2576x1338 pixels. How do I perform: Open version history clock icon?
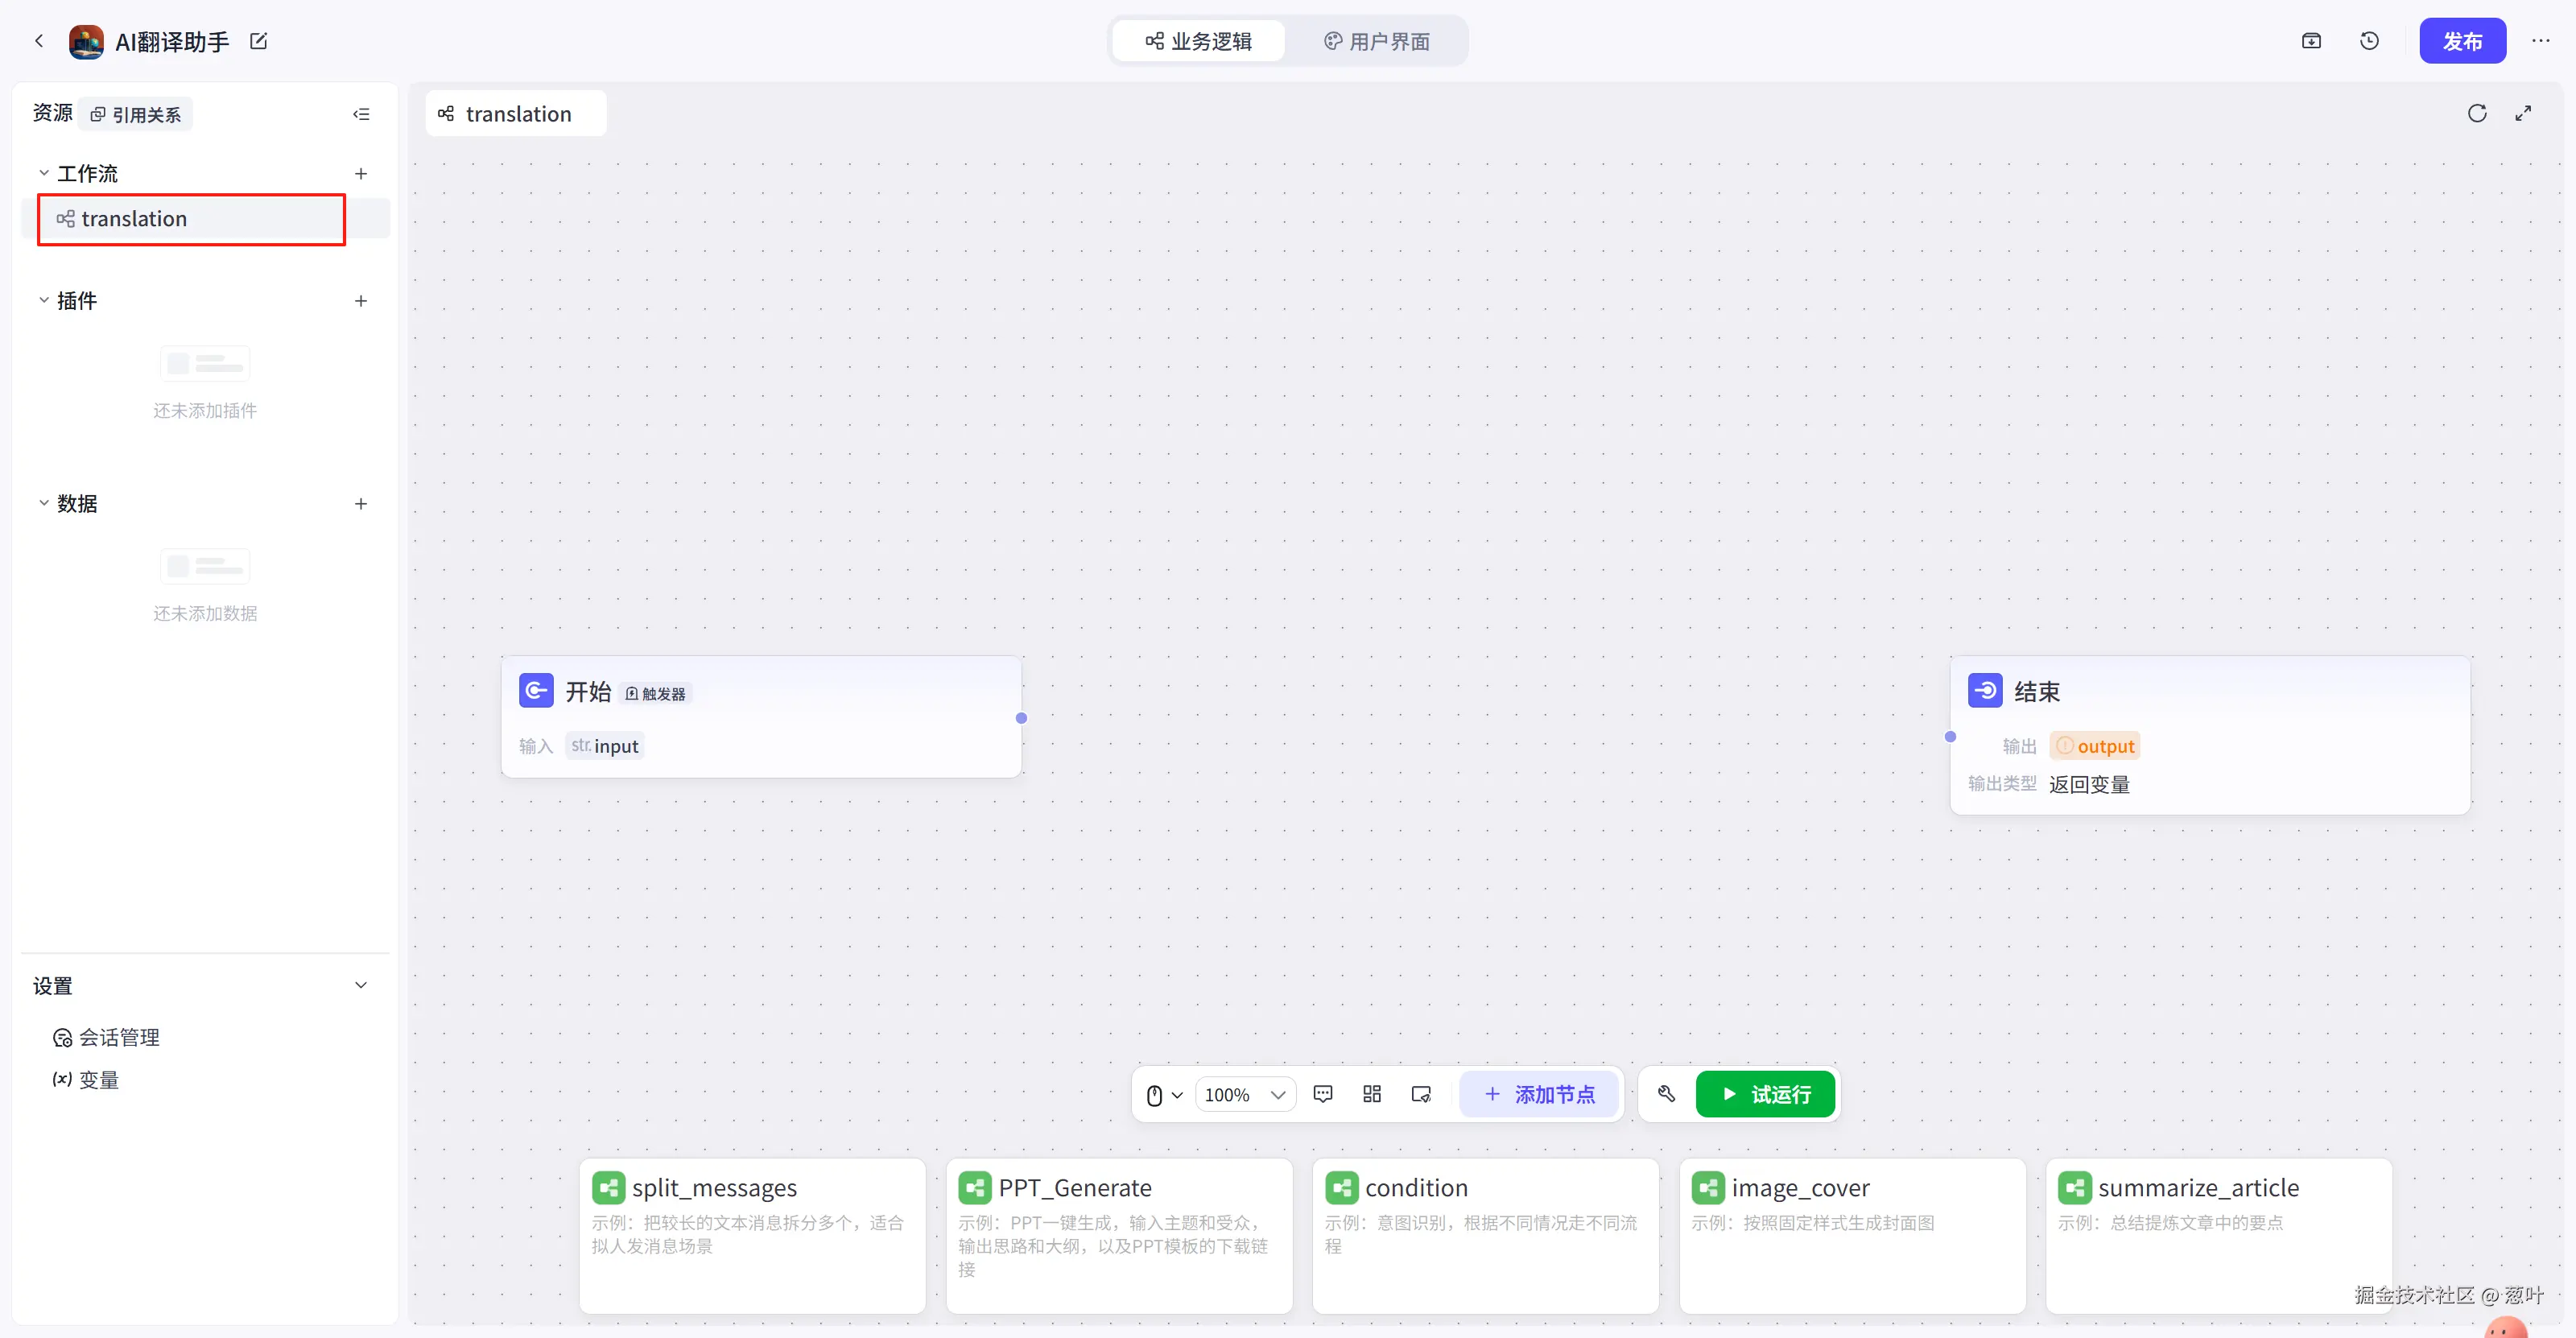pyautogui.click(x=2369, y=41)
